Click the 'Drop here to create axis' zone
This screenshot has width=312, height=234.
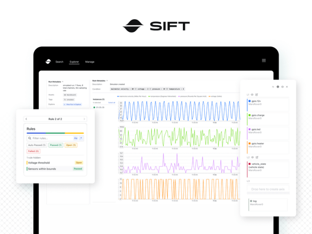(268, 189)
